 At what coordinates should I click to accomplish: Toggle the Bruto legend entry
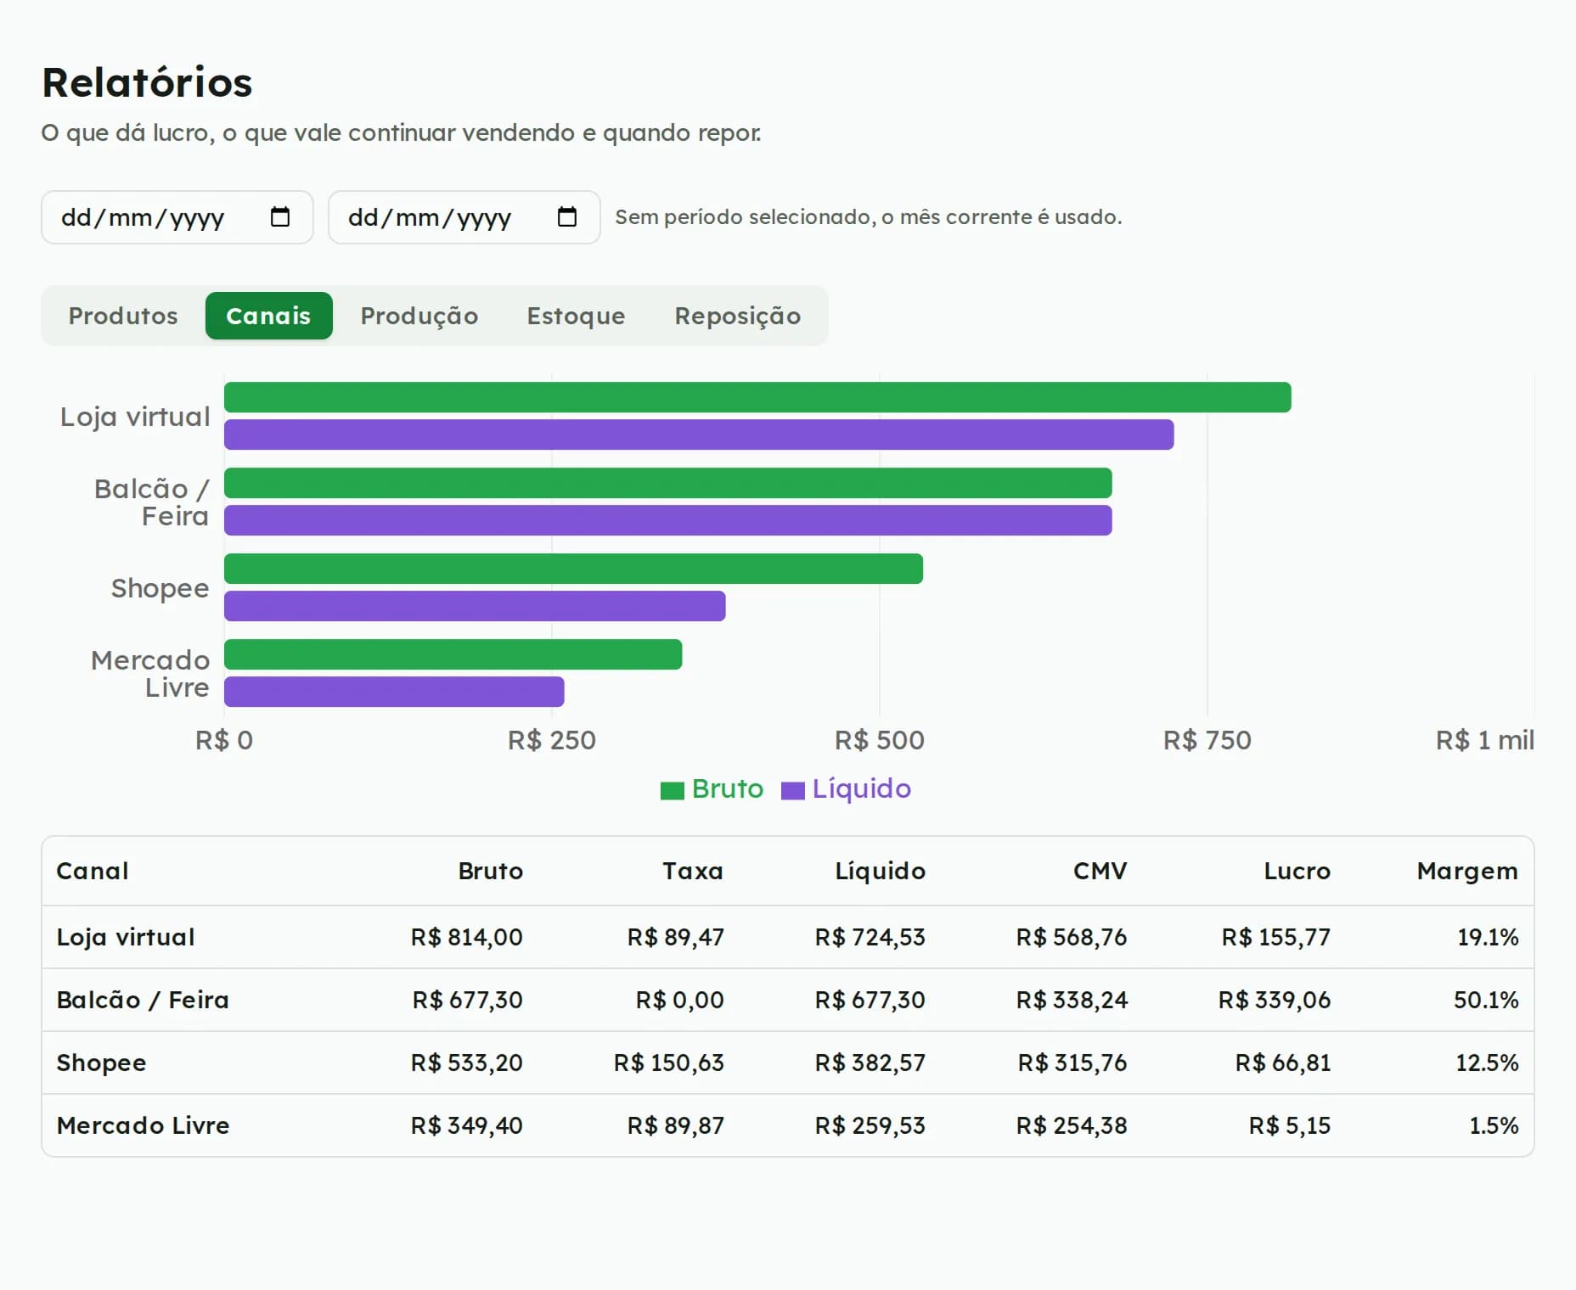point(712,789)
